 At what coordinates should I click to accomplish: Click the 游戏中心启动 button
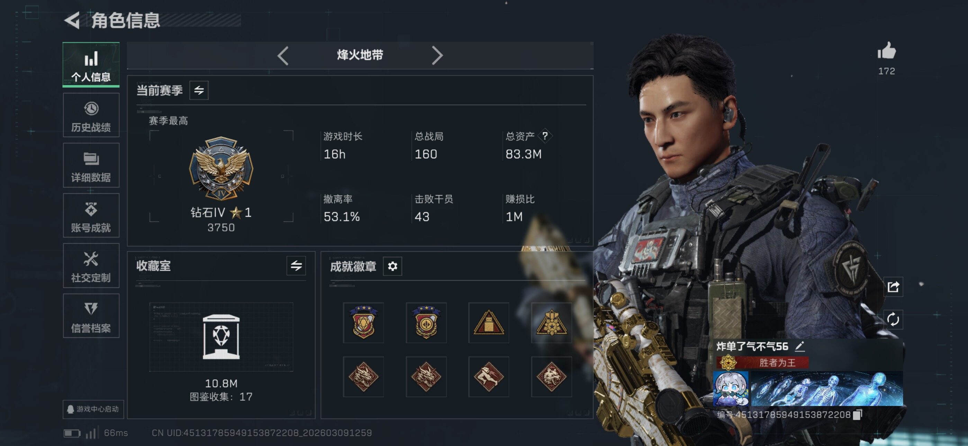pos(93,409)
